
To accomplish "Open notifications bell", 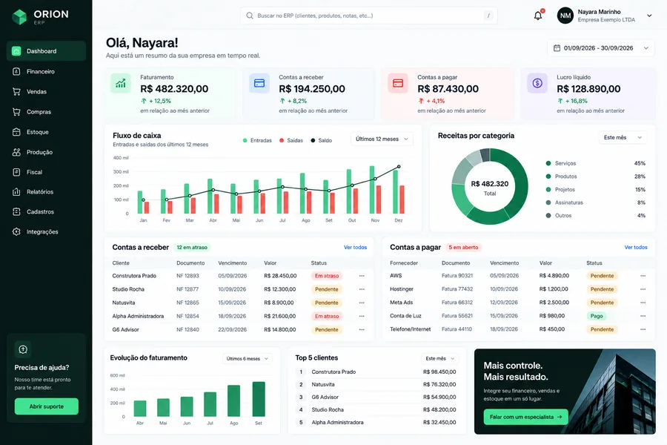I will coord(538,16).
